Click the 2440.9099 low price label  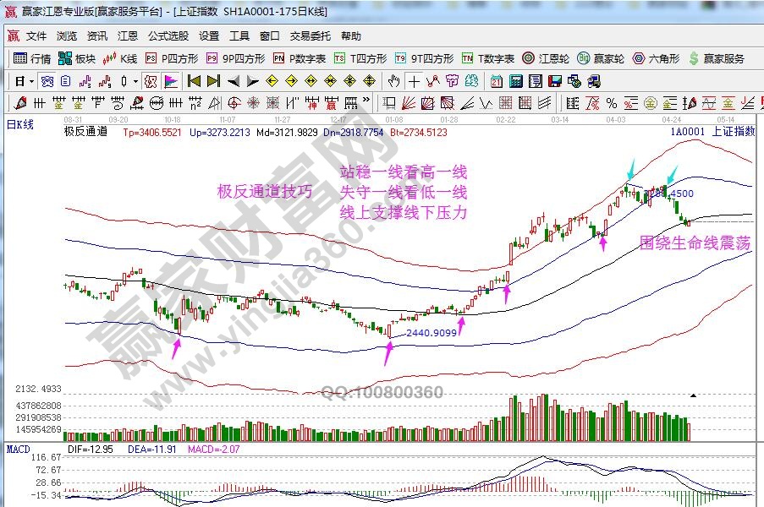click(x=431, y=333)
